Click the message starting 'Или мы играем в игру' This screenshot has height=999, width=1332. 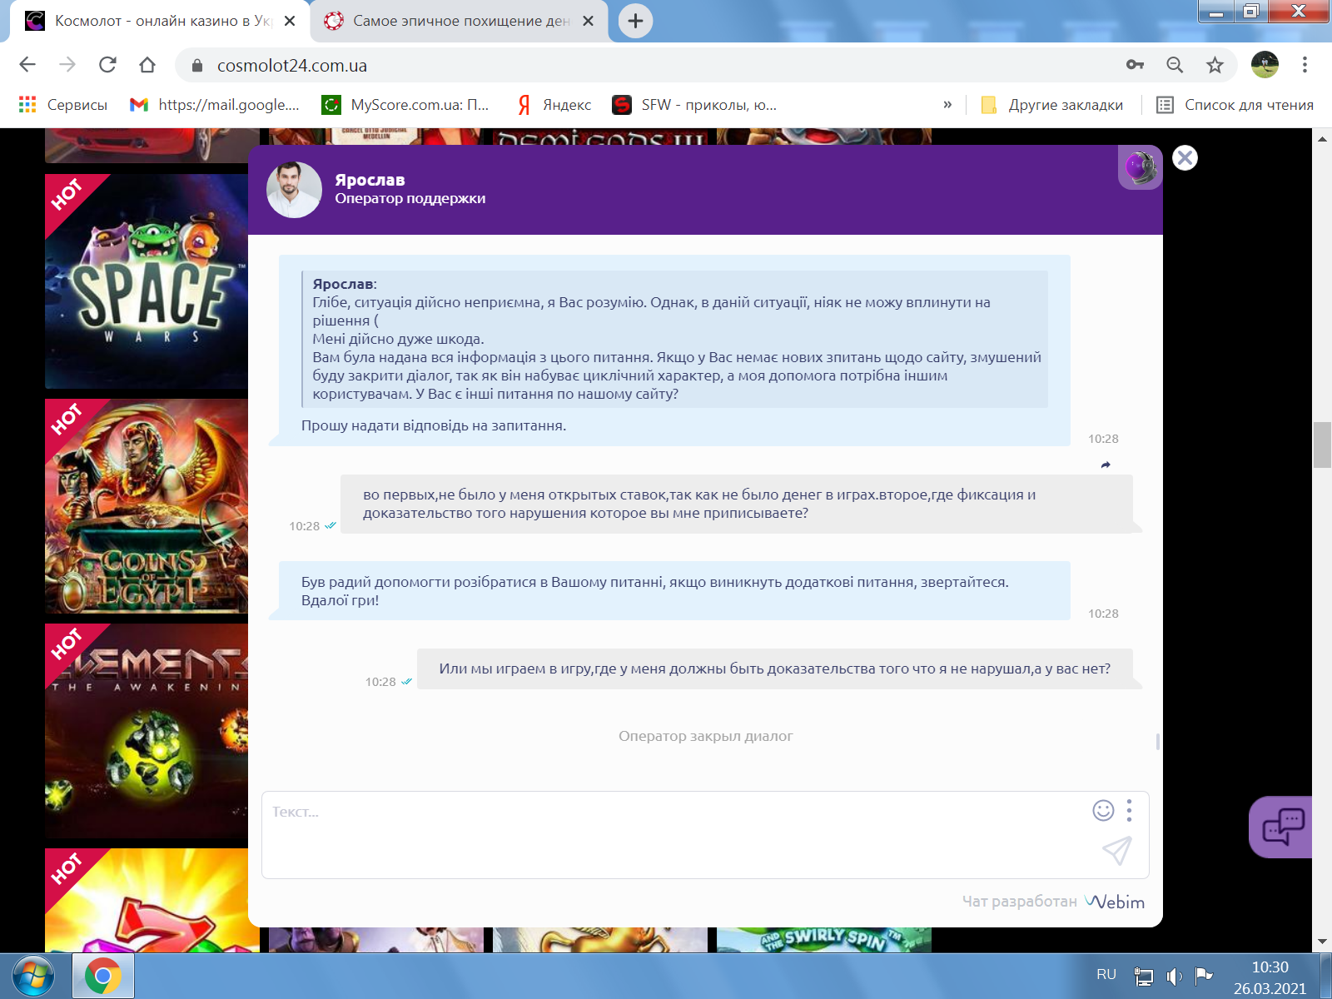click(774, 668)
